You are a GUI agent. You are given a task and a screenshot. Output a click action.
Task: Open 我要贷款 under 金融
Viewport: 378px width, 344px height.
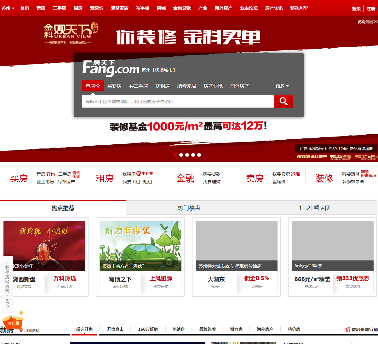pos(212,174)
